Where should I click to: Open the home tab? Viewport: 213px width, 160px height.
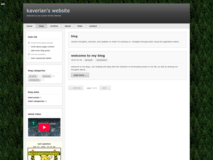pyautogui.click(x=30, y=26)
